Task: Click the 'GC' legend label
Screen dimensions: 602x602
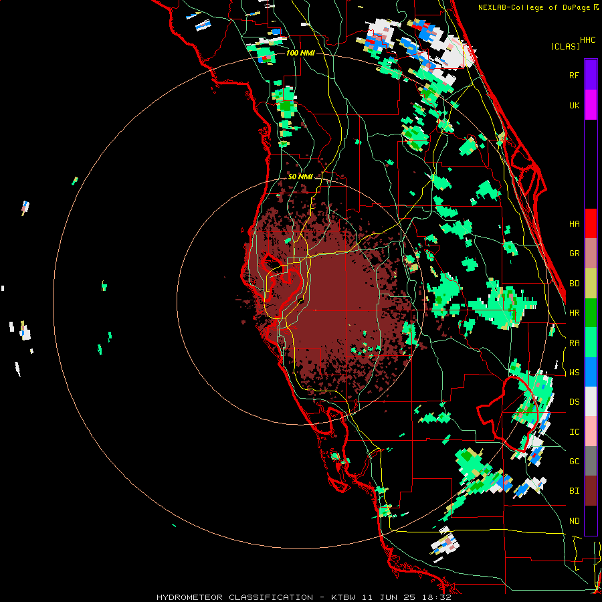Action: point(574,462)
